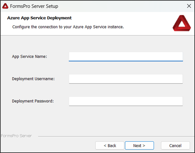Click the FormsPro icon in the title bar
195x153 pixels.
[5, 6]
